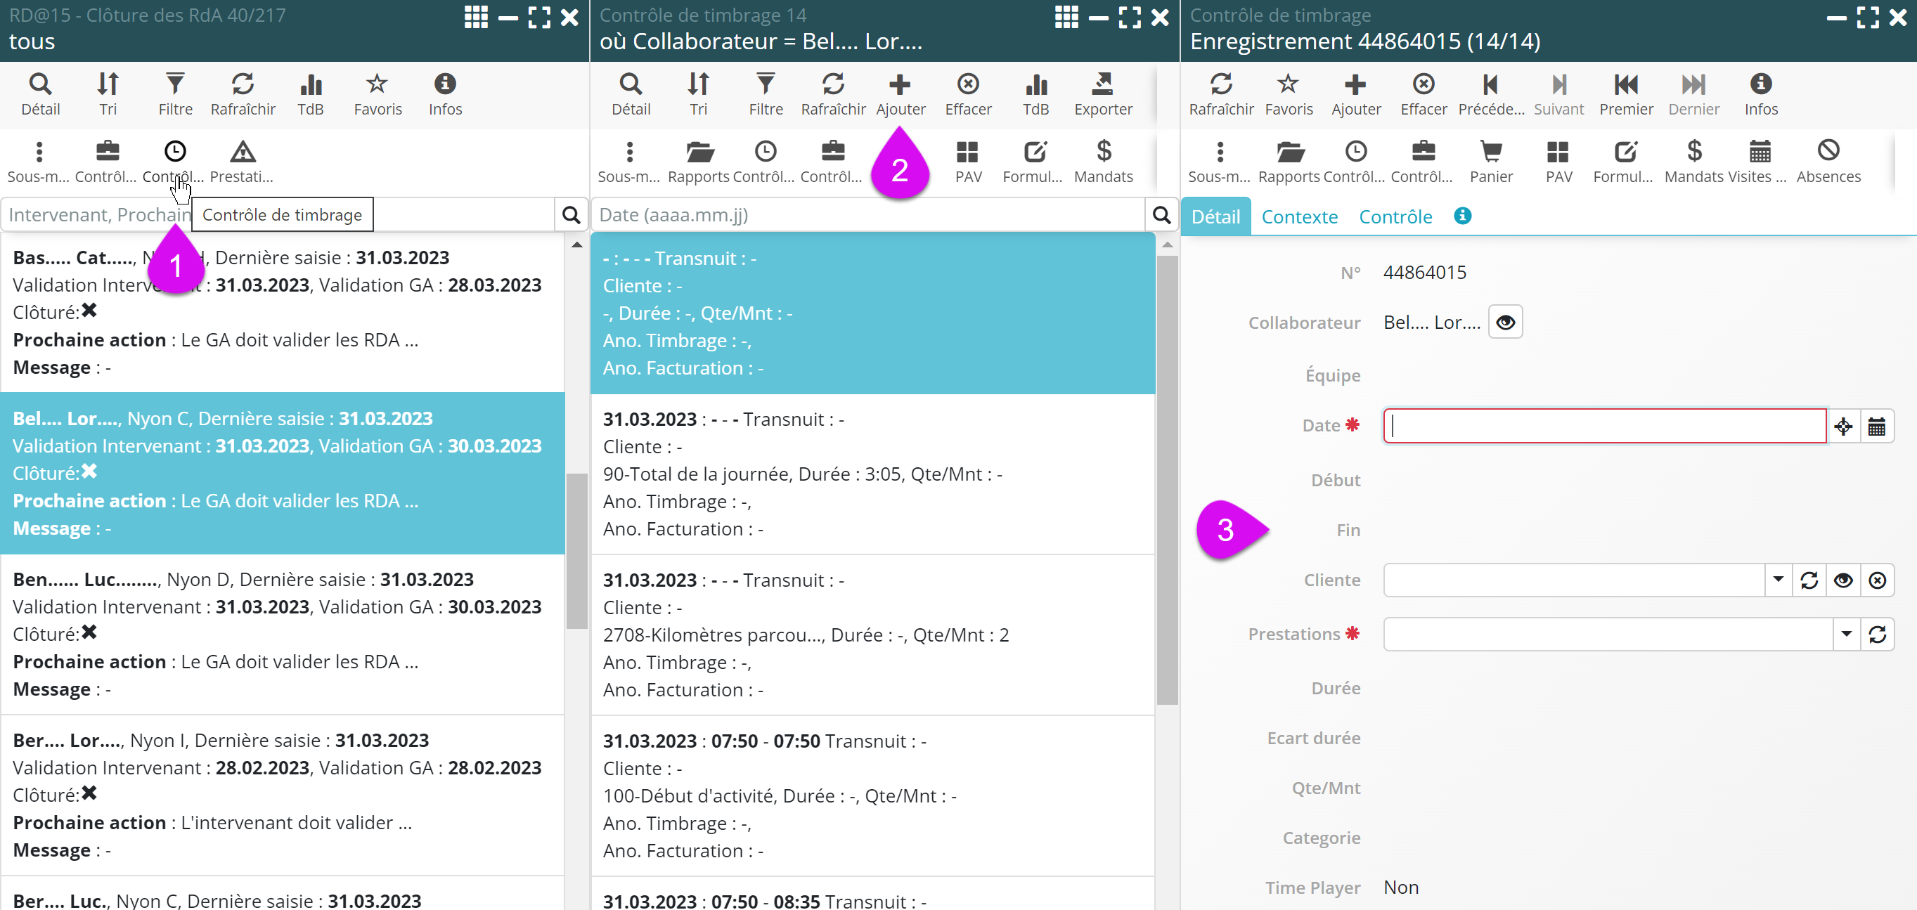Show Cliente record with eye icon

click(1842, 580)
